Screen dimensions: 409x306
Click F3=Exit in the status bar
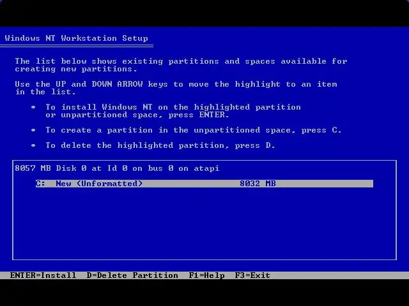tap(252, 275)
